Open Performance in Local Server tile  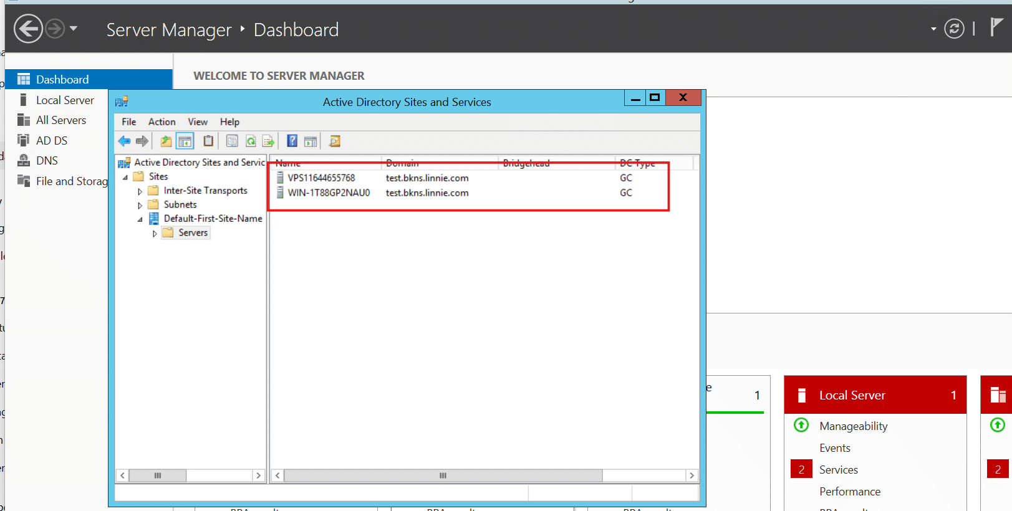(850, 491)
